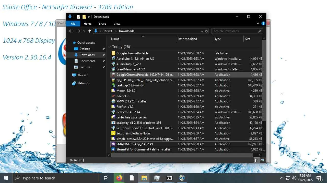Open the File menu
Image resolution: width=327 pixels, height=183 pixels.
[73, 24]
